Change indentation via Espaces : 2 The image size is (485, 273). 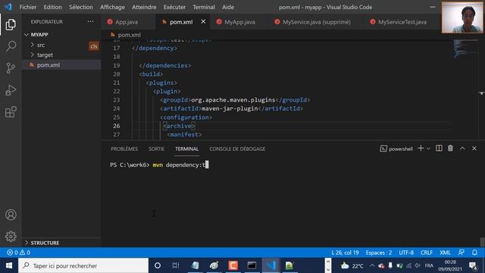(x=379, y=253)
